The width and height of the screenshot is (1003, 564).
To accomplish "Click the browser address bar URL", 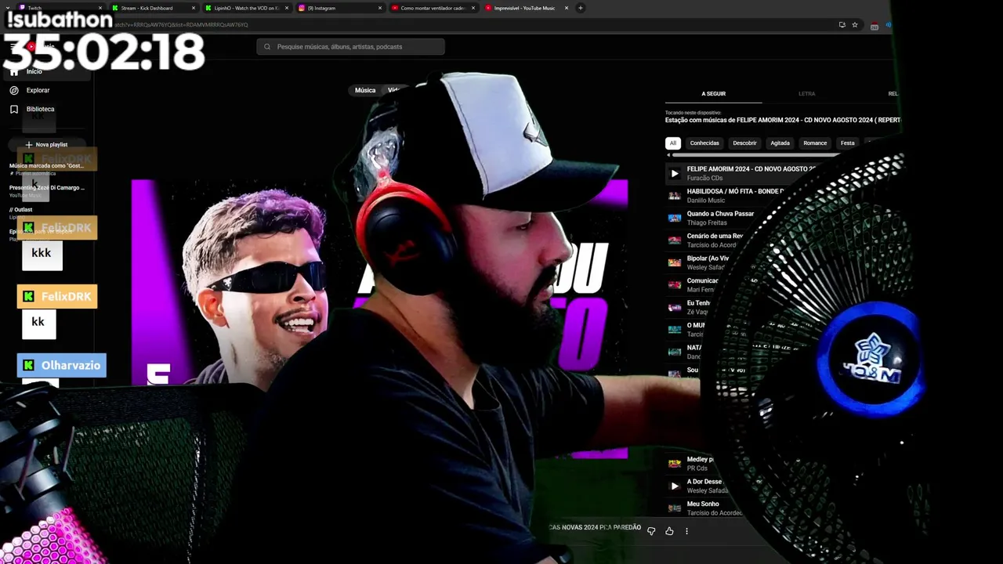I will [x=182, y=25].
